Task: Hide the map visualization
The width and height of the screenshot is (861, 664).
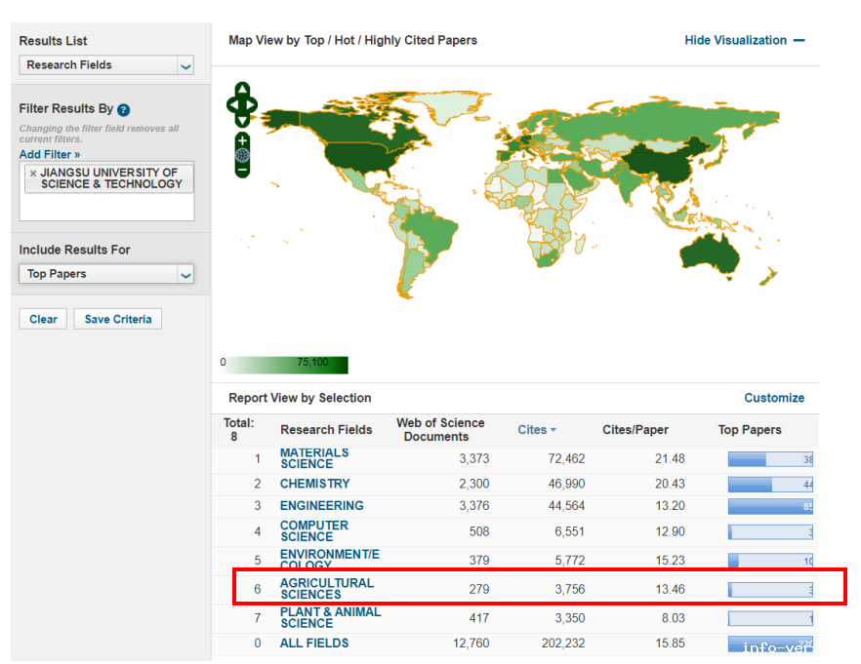Action: 744,41
